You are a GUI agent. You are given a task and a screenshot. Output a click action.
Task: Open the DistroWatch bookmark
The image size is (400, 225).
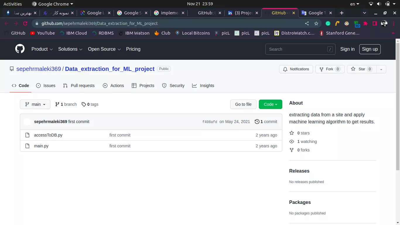coord(294,33)
